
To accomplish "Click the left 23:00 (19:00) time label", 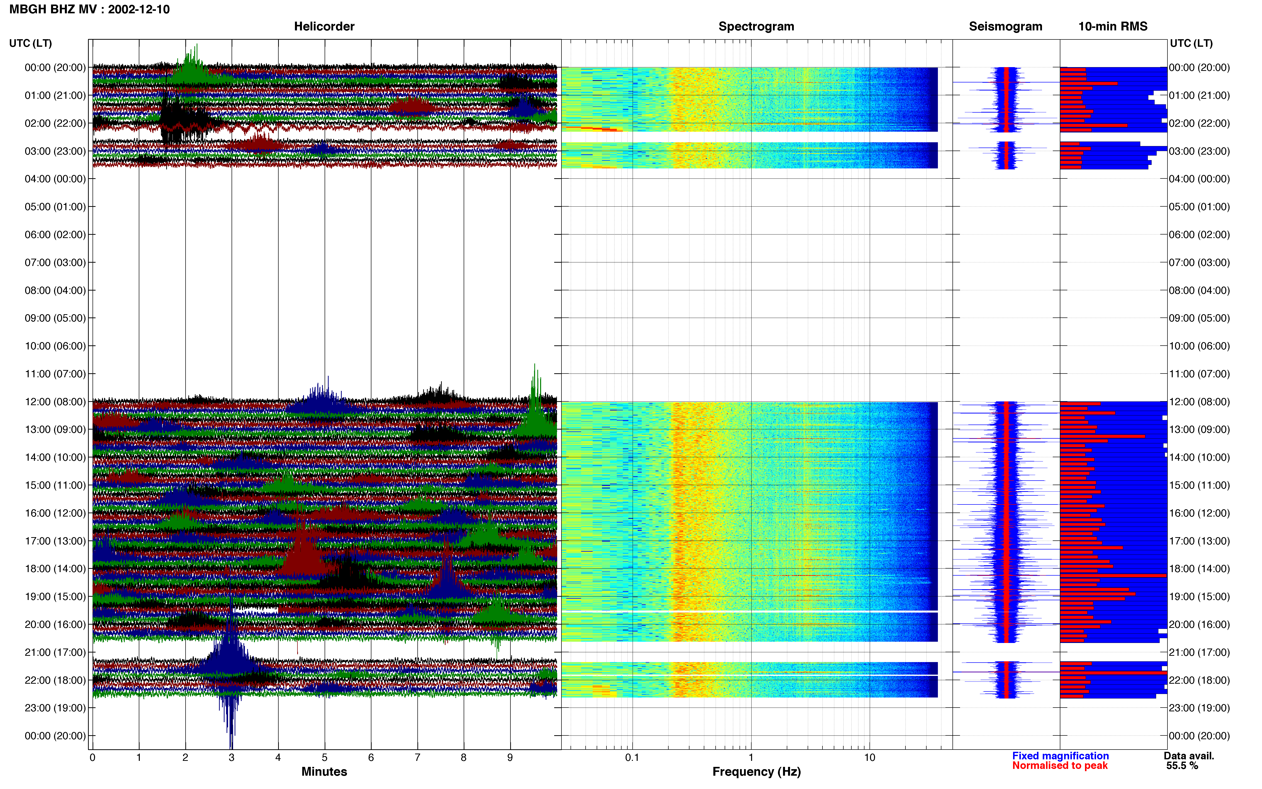I will (x=55, y=708).
